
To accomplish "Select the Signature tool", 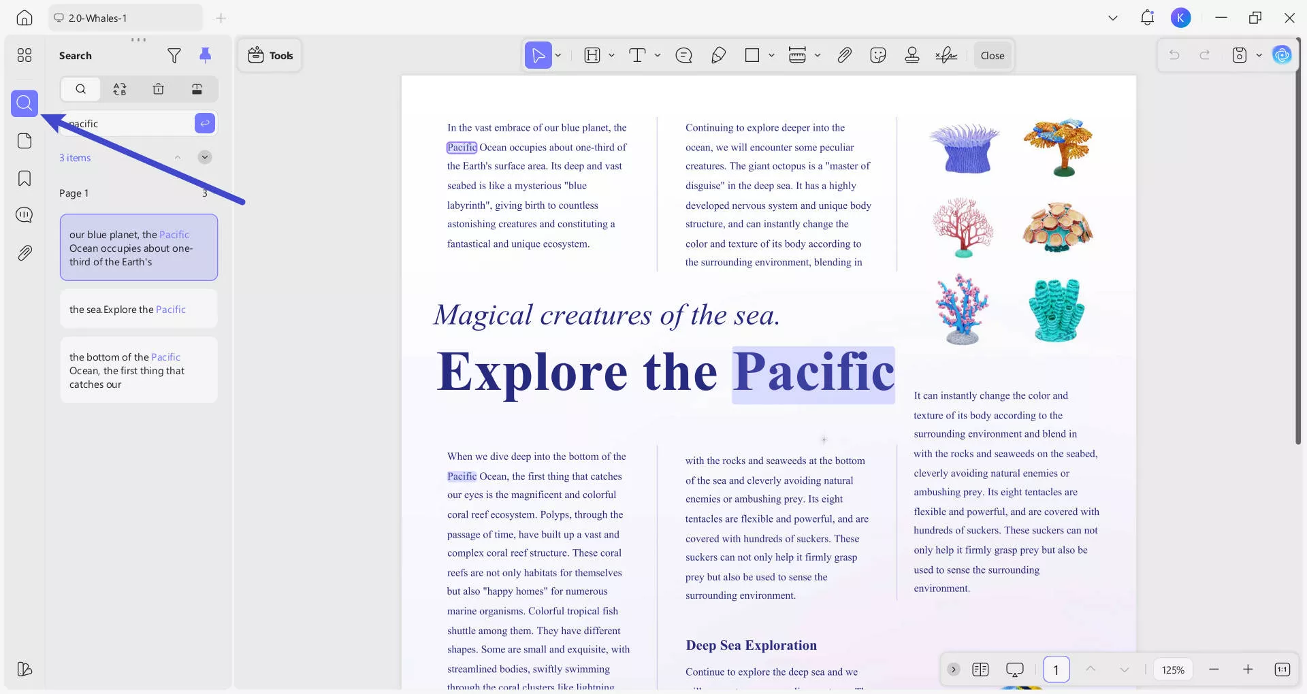I will 946,55.
